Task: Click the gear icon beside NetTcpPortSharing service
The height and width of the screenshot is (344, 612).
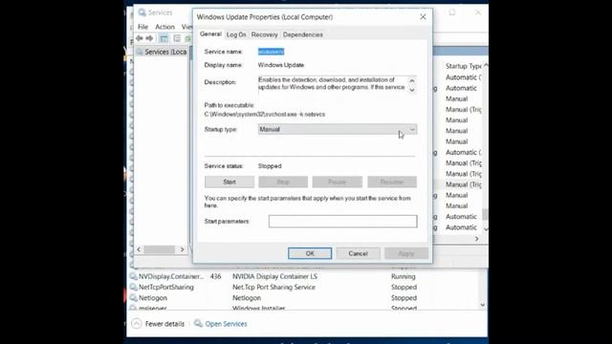Action: click(134, 287)
